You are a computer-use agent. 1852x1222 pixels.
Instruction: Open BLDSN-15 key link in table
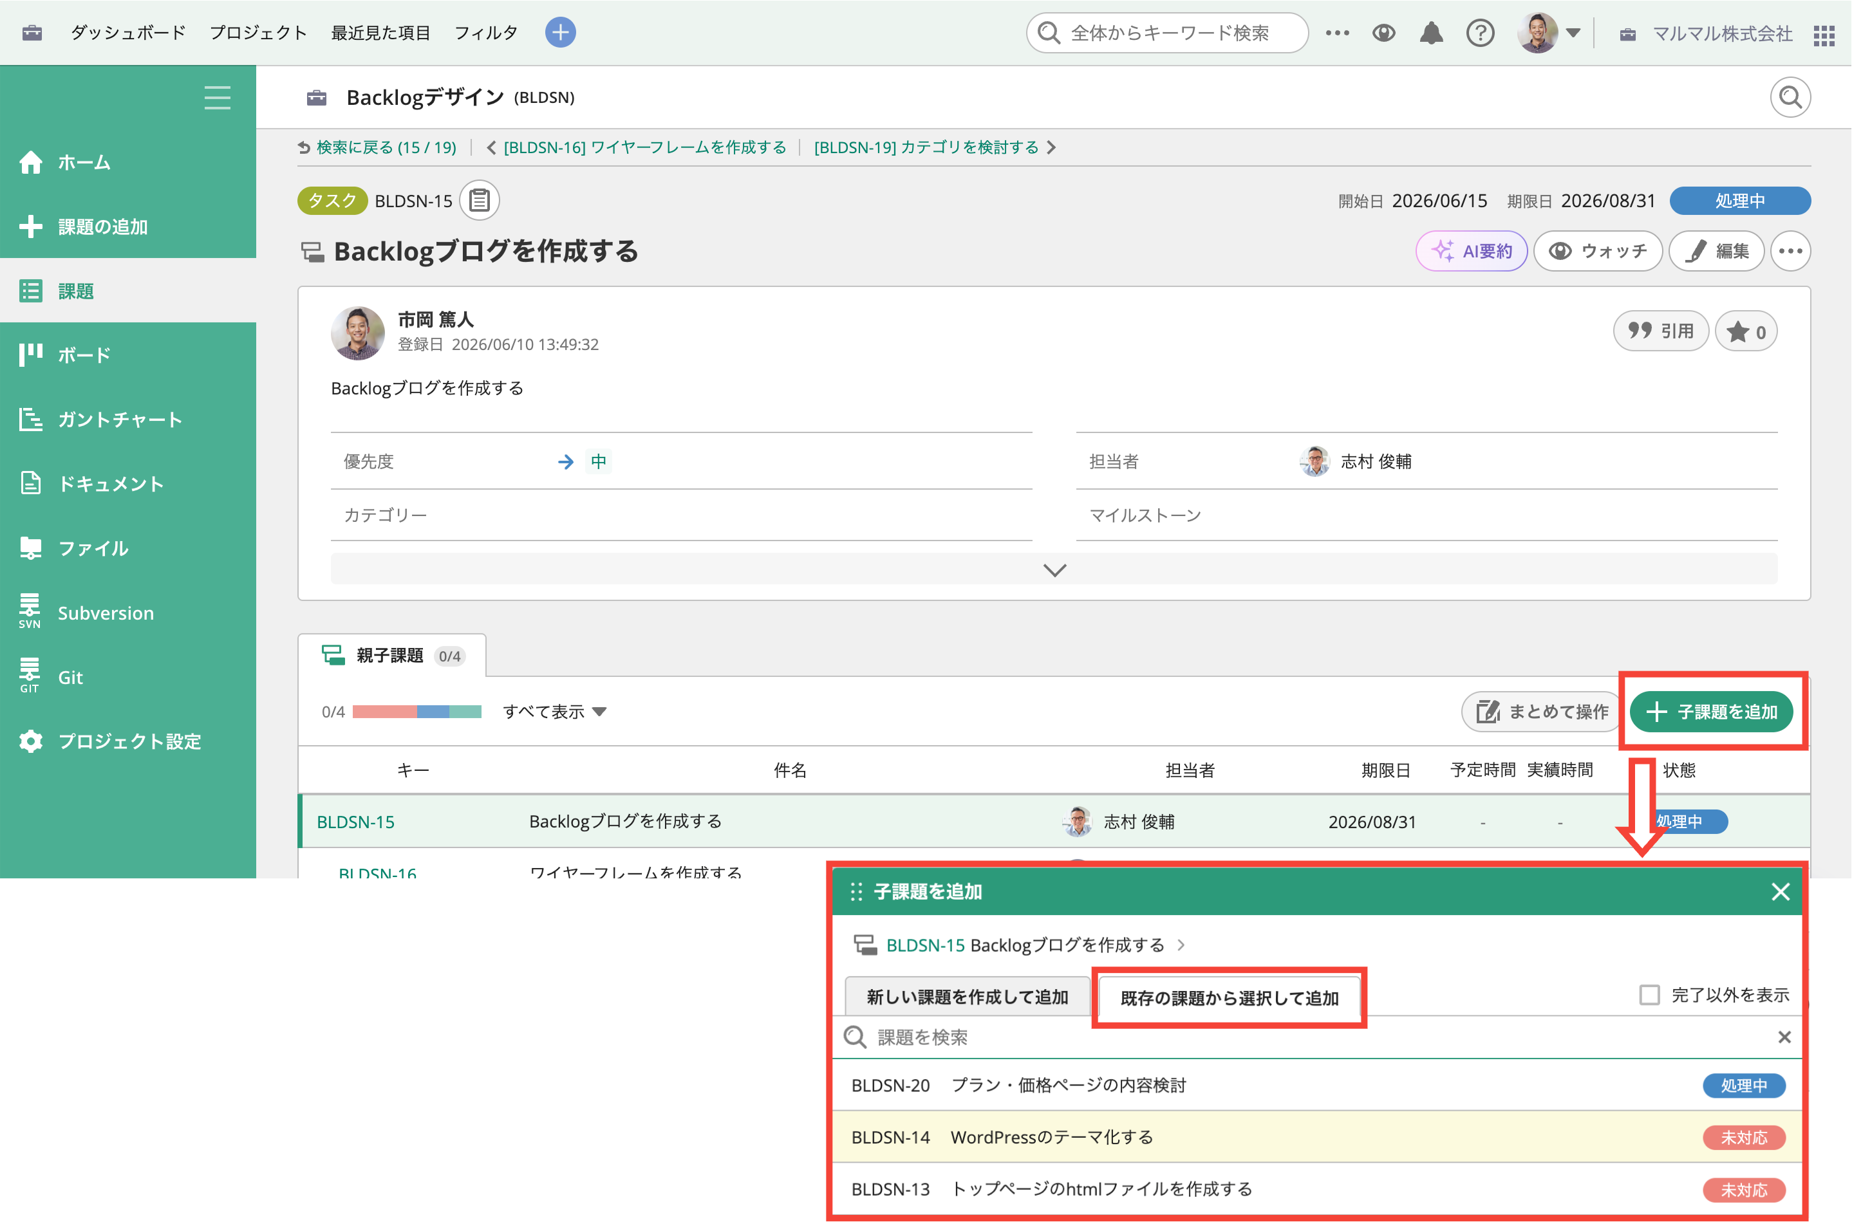click(355, 821)
